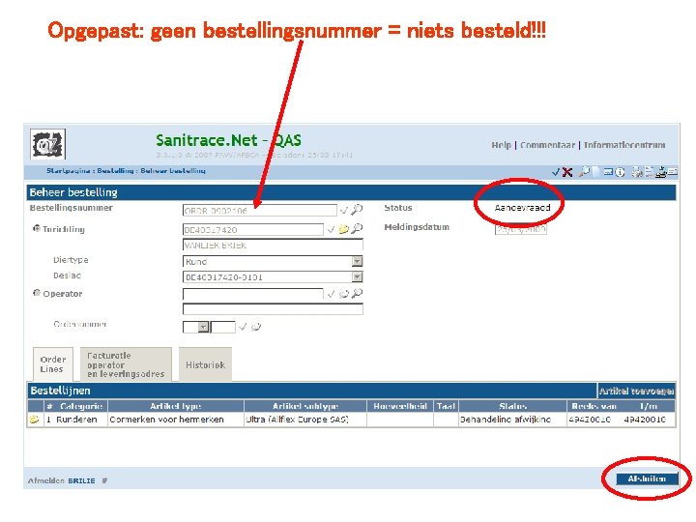Validate the Bestellingsnummer with its checkmark
696x522 pixels.
tap(343, 210)
